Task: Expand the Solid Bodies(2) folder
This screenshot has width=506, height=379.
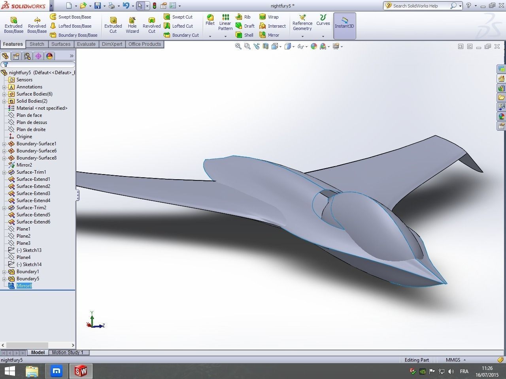Action: click(4, 101)
